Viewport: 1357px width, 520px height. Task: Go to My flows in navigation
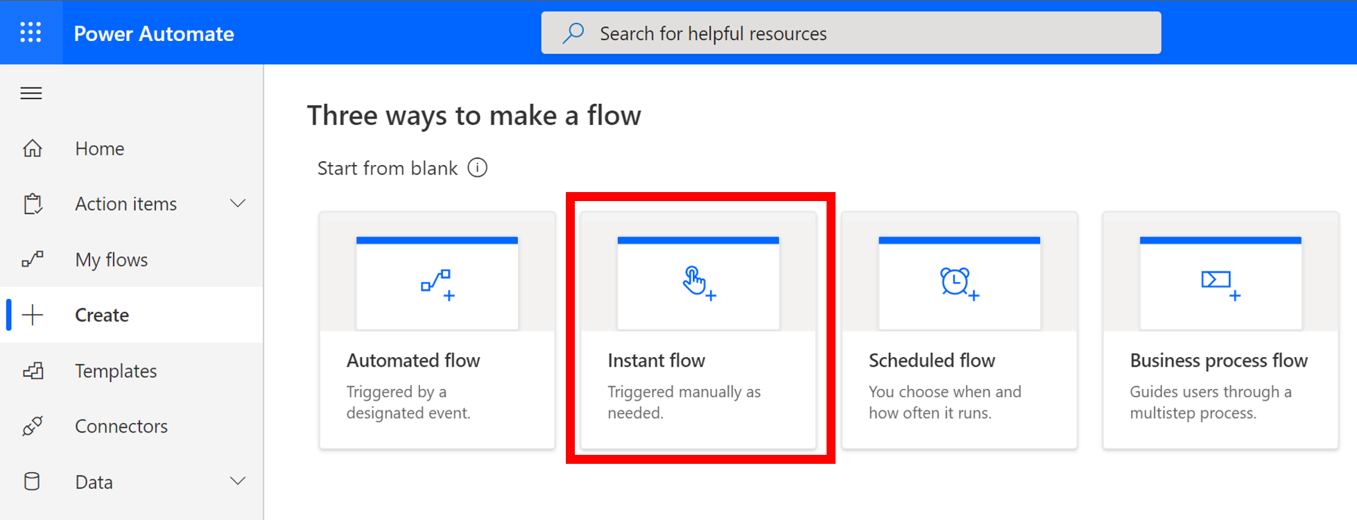(111, 259)
